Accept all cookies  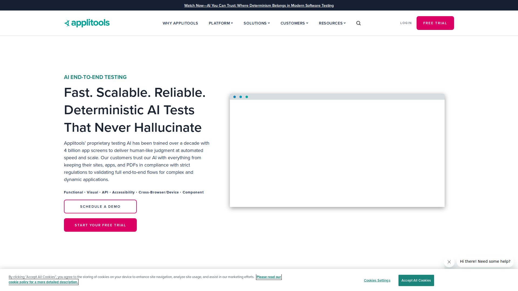tap(416, 280)
